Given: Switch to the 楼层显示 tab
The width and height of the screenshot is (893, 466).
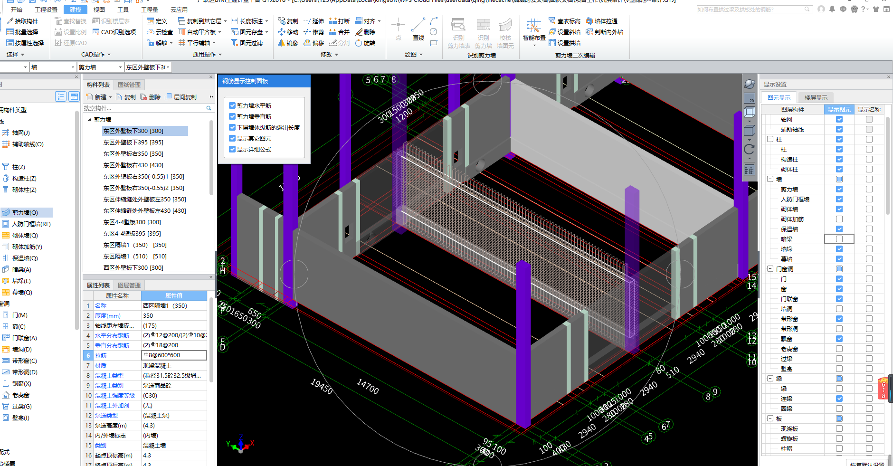Looking at the screenshot, I should point(816,97).
